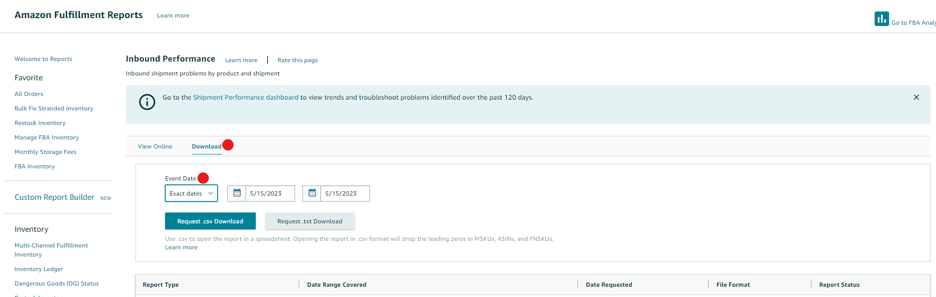Open All Orders in Favorites
Viewport: 936px width, 297px height.
(29, 94)
